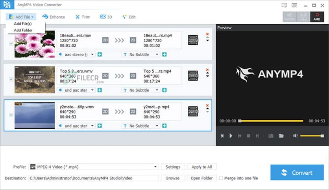Viewport: 329px width, 190px height.
Task: Open the Edit tool
Action: pos(129,17)
